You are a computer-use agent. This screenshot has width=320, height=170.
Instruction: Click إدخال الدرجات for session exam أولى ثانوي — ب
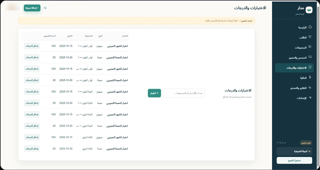(32, 80)
